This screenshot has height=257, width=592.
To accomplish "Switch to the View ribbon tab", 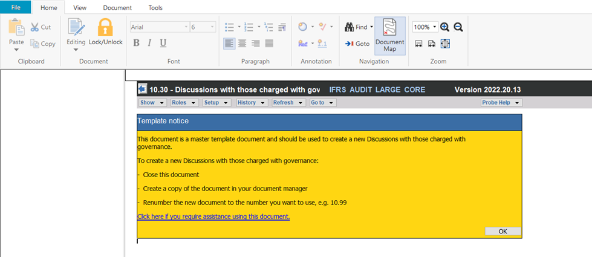I will (x=79, y=8).
